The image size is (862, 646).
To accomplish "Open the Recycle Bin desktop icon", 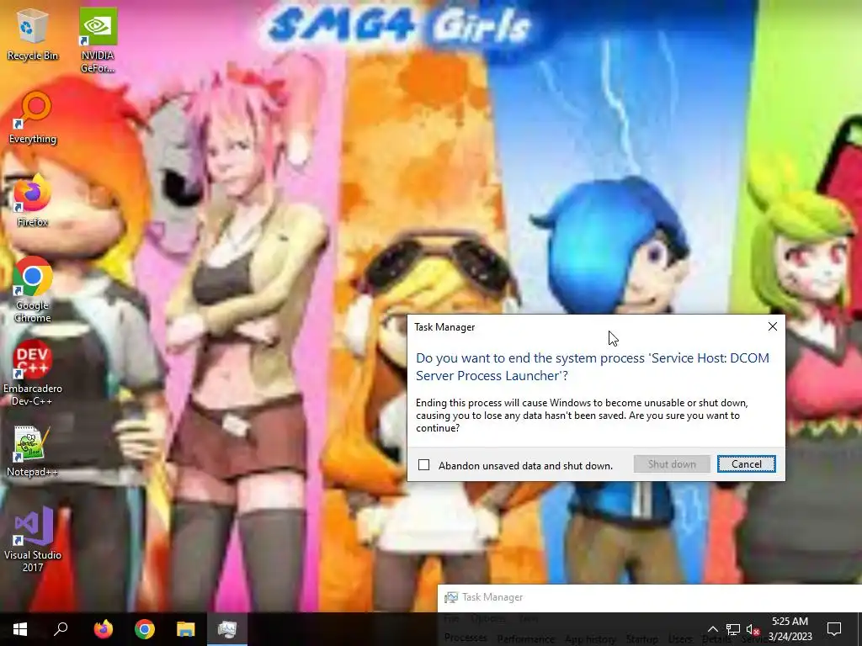I will 33,34.
